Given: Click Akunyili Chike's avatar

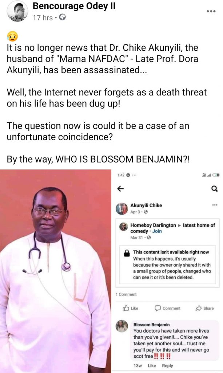Looking at the screenshot, I should (x=122, y=209).
